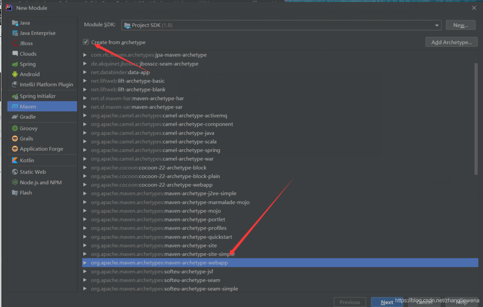Click the Previous button
483x307 pixels.
click(350, 302)
